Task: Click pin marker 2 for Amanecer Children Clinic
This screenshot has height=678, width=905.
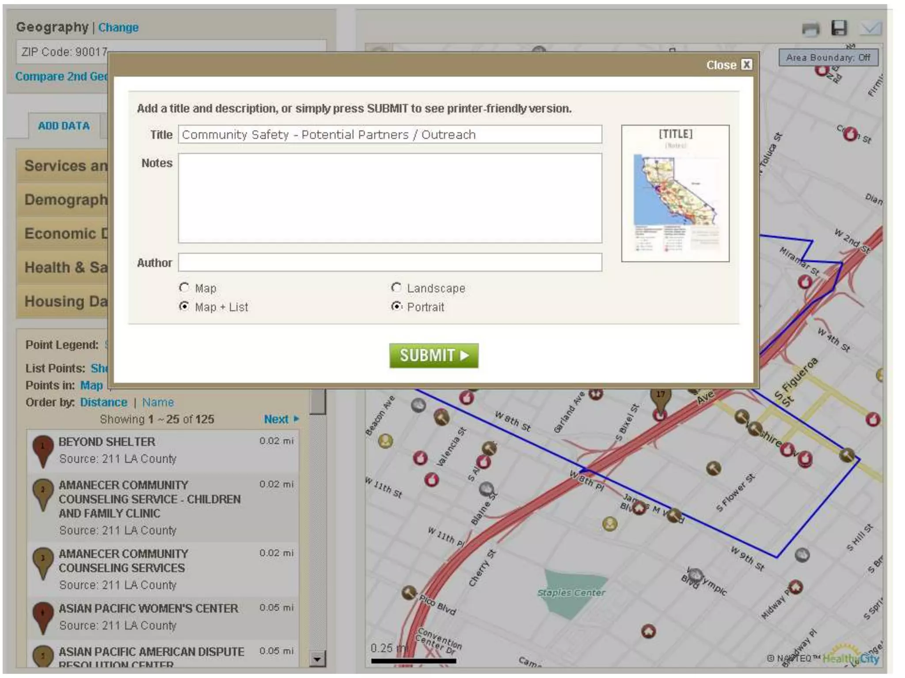Action: click(x=43, y=495)
